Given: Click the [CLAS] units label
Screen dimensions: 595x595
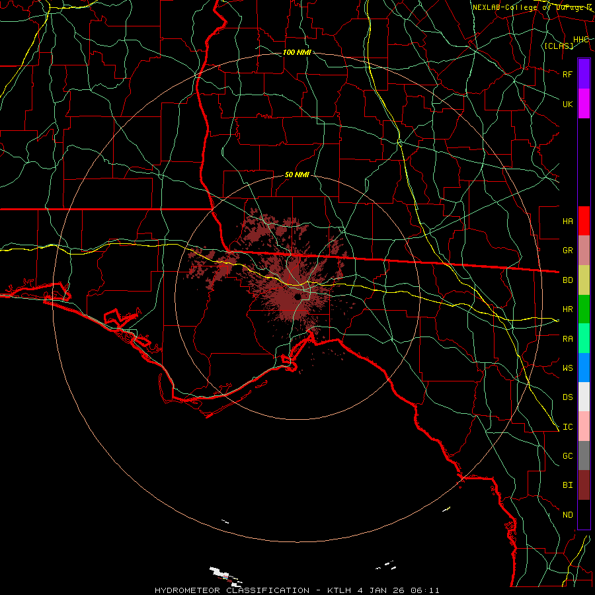Looking at the screenshot, I should tap(559, 46).
